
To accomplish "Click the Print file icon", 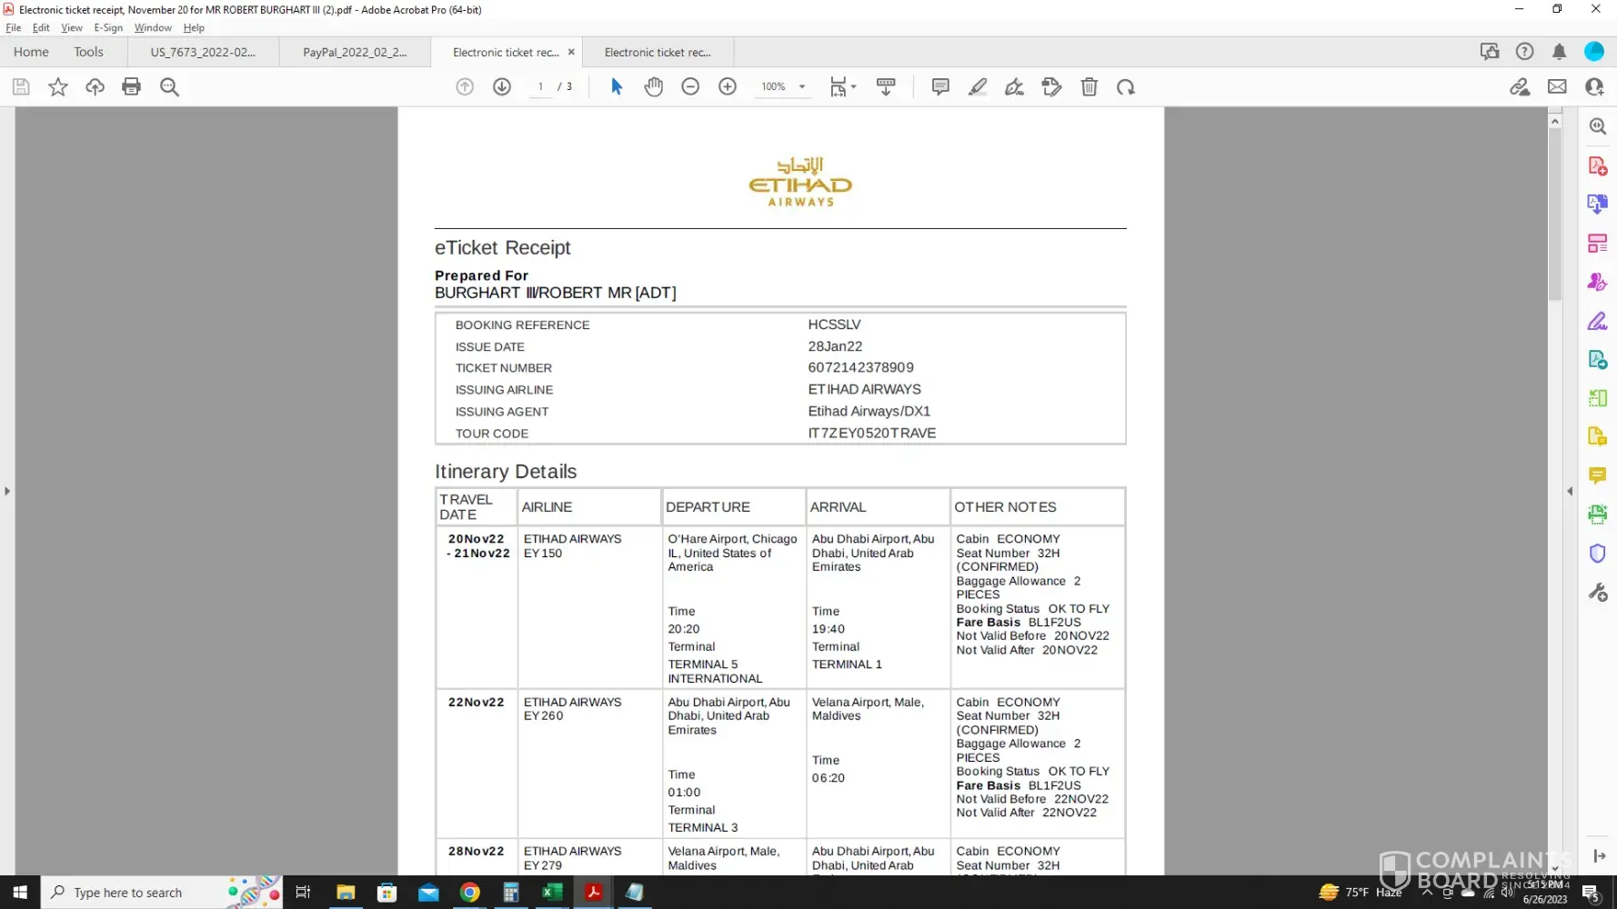I will pyautogui.click(x=131, y=87).
